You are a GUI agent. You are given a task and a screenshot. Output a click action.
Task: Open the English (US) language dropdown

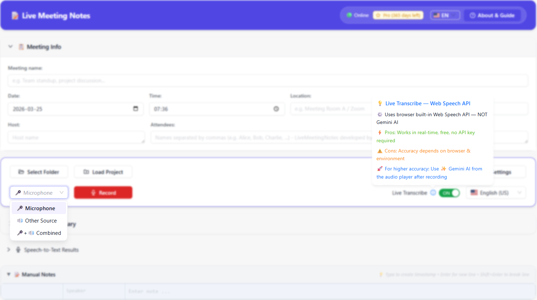coord(496,193)
